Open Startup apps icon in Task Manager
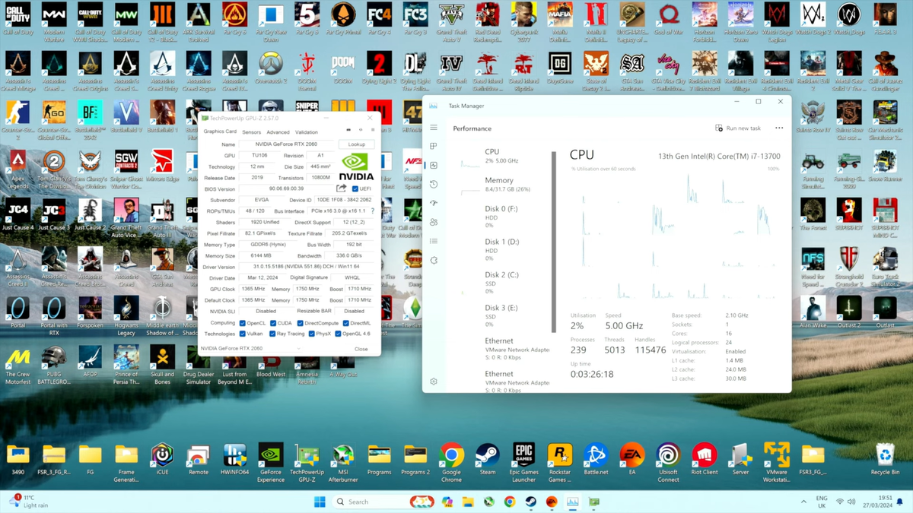This screenshot has width=913, height=513. pyautogui.click(x=434, y=203)
